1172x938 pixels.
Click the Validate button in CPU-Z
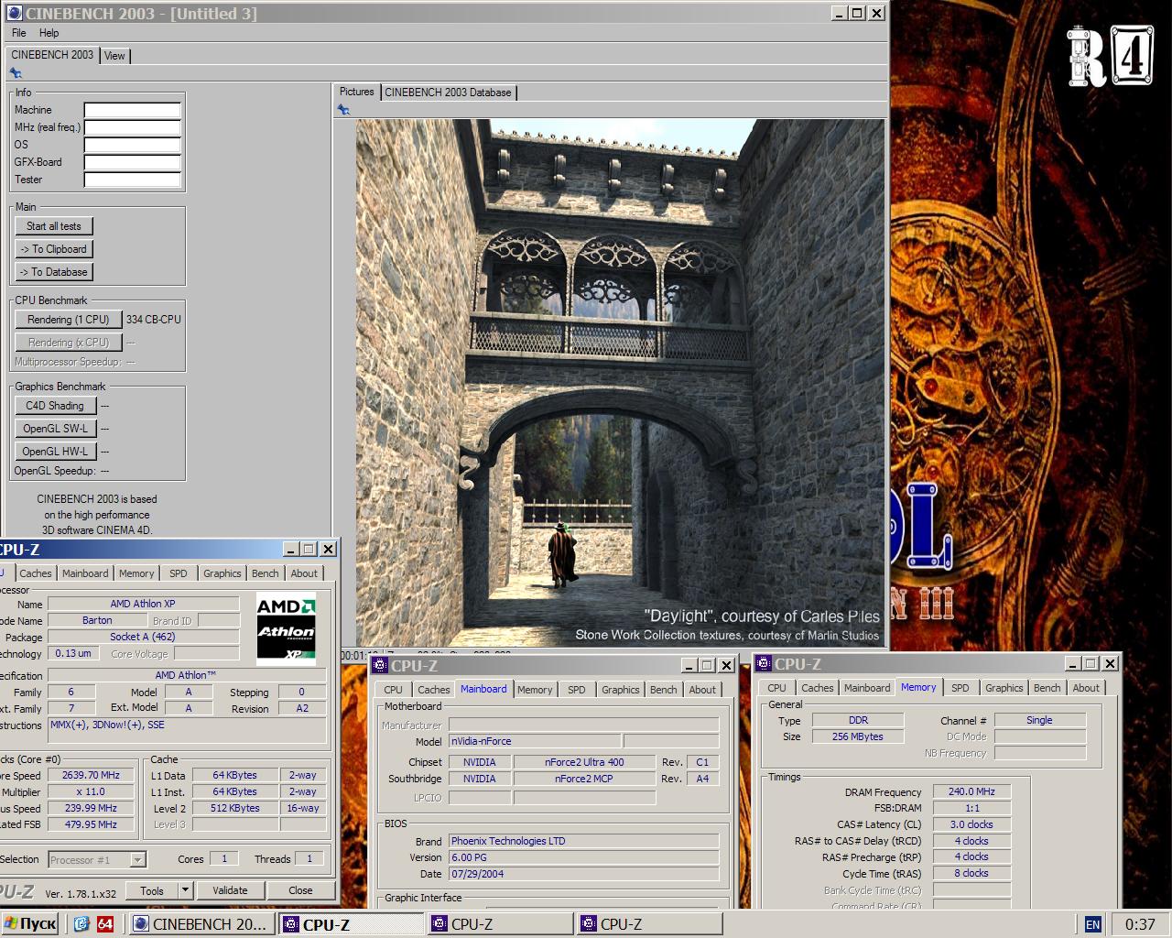[230, 890]
